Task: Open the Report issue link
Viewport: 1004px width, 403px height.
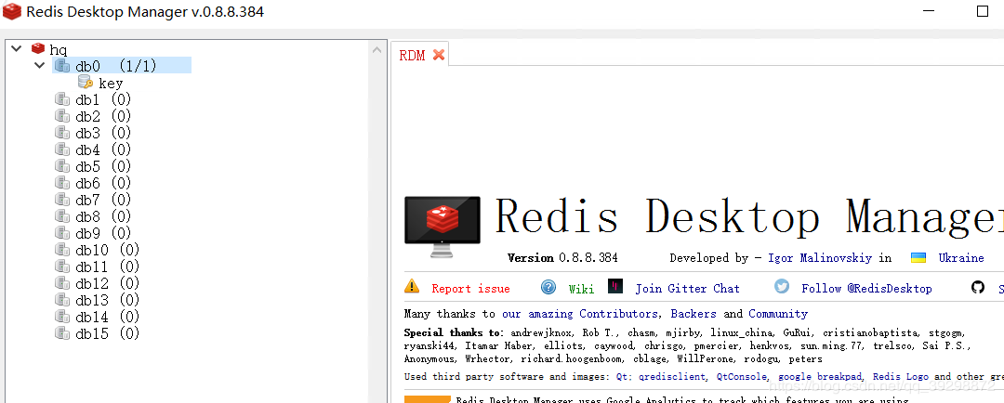Action: [470, 289]
